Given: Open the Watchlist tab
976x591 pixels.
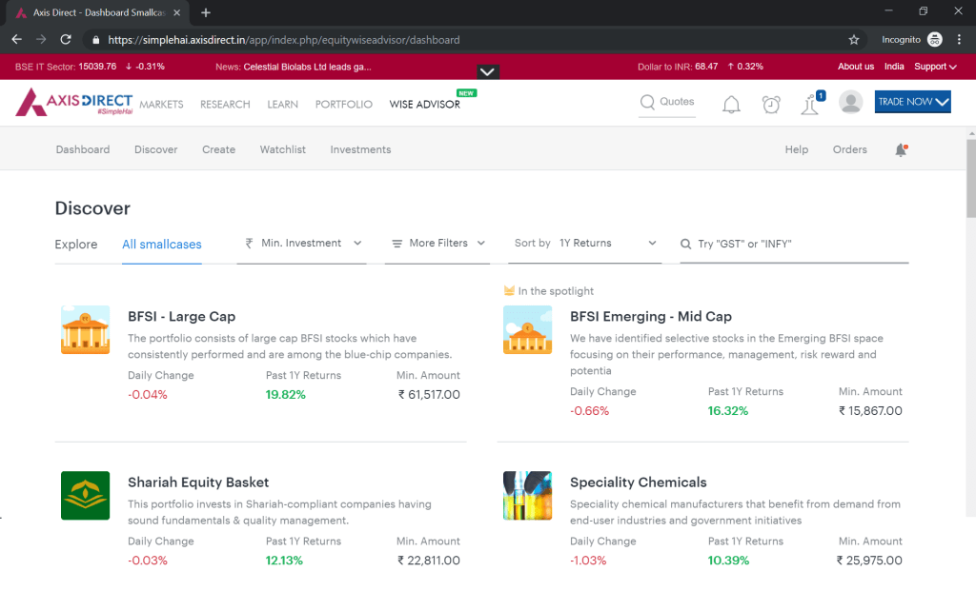Looking at the screenshot, I should (282, 149).
